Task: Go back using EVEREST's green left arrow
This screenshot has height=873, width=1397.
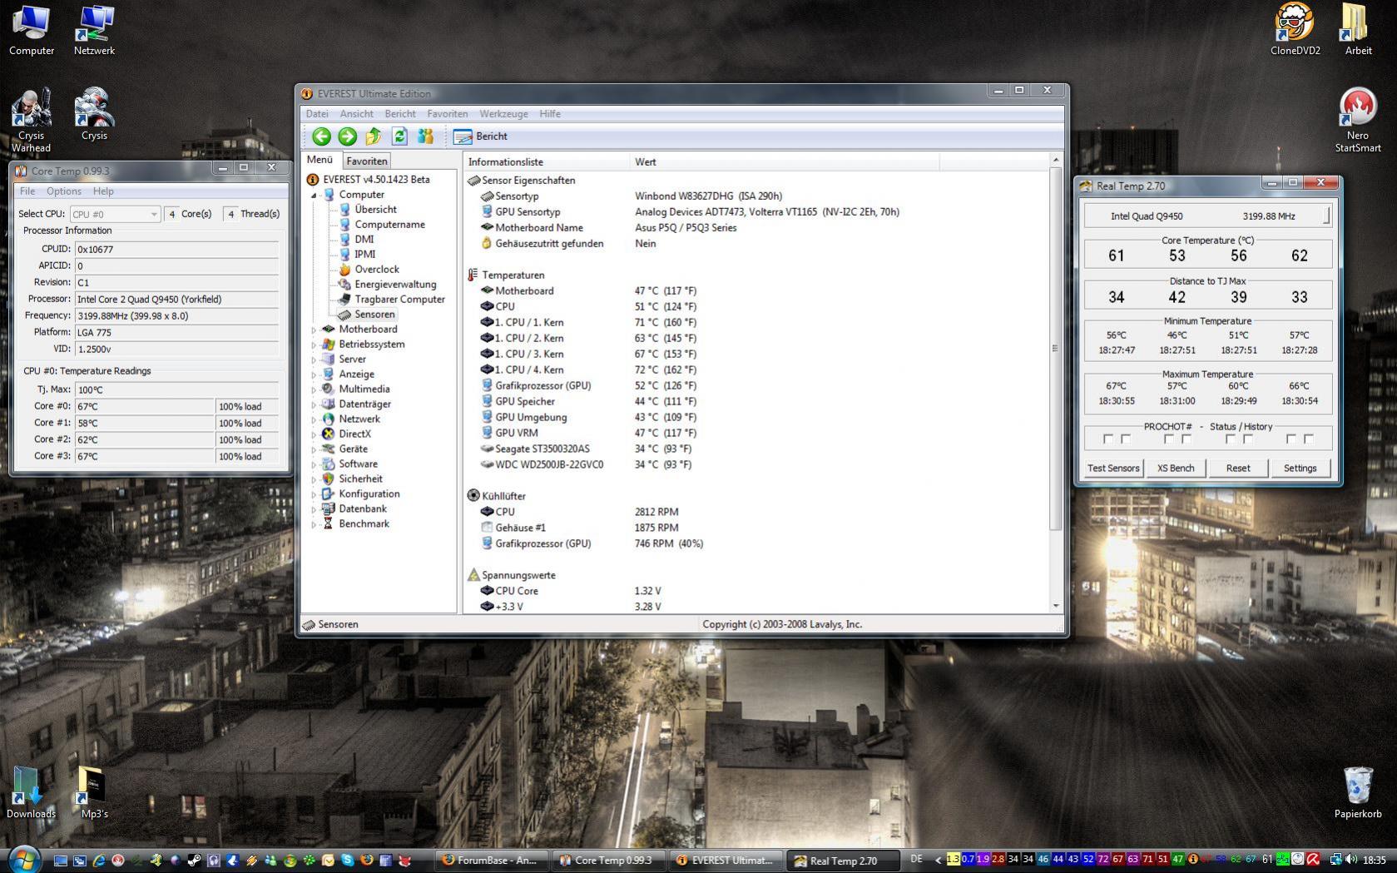Action: pos(321,136)
